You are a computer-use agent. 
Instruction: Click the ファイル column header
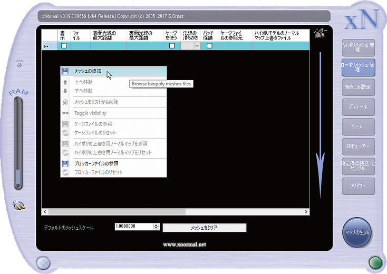click(81, 35)
